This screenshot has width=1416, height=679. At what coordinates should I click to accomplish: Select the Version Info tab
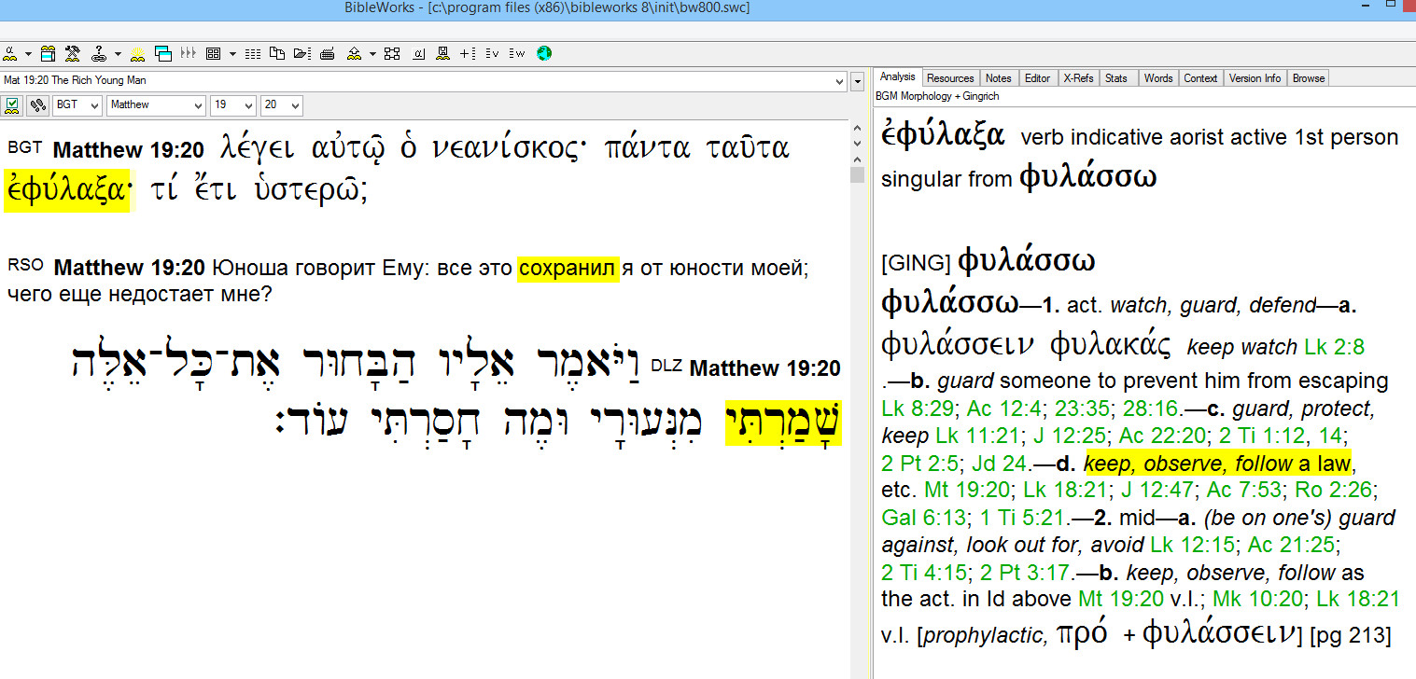[x=1255, y=78]
